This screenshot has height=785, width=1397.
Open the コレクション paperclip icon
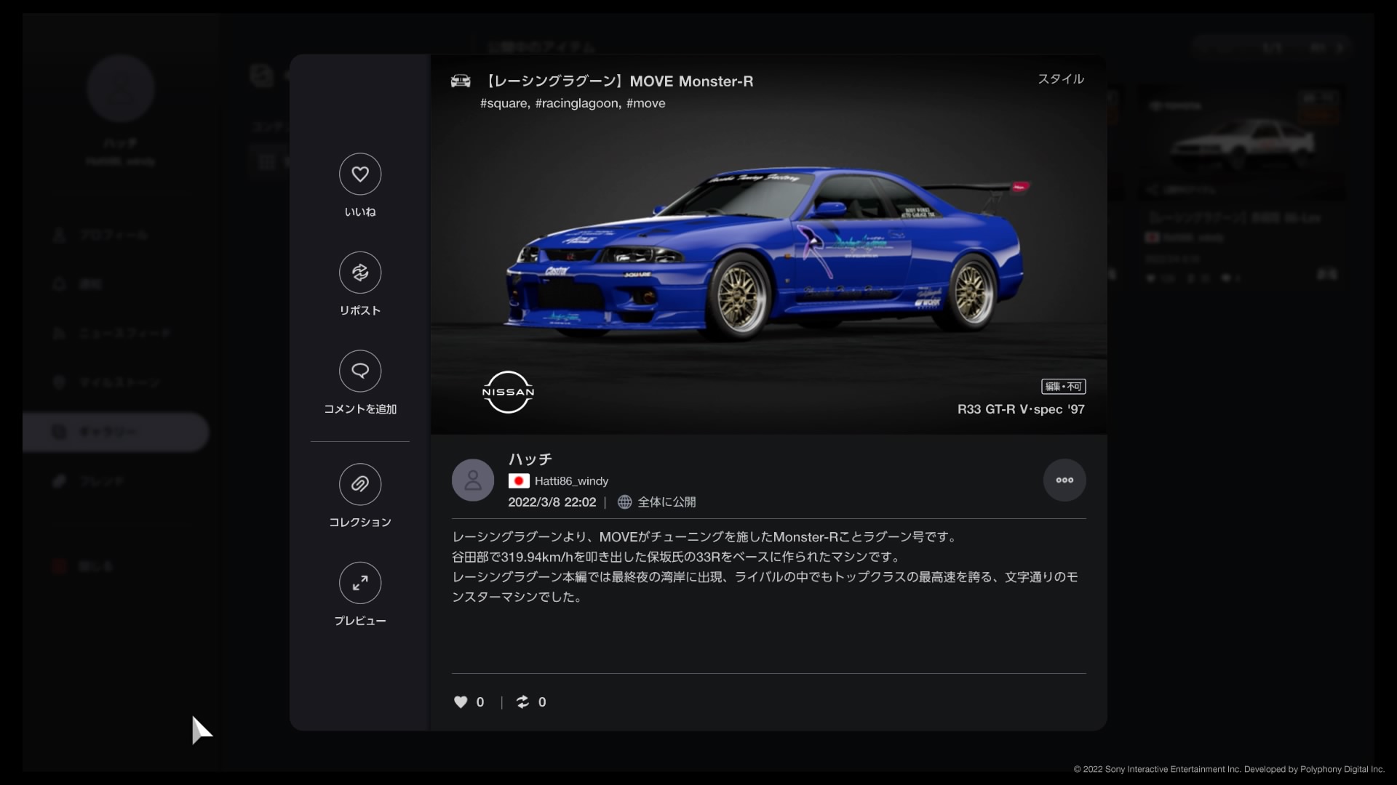360,484
